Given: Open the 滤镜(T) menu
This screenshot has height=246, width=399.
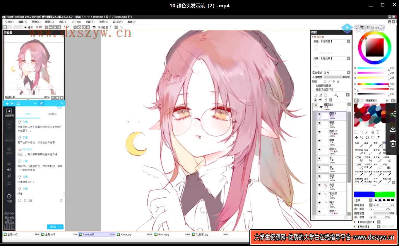Looking at the screenshot, I should 90,22.
